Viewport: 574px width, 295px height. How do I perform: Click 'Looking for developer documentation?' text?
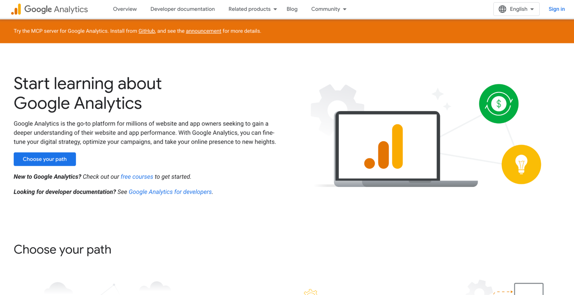click(65, 192)
